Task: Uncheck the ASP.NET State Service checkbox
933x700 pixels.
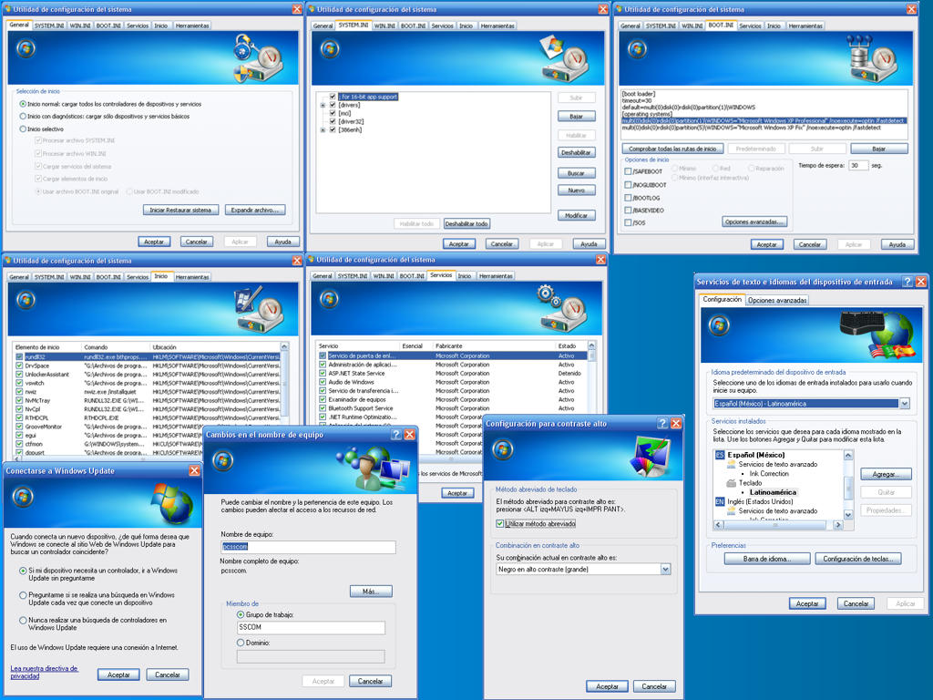Action: 323,373
